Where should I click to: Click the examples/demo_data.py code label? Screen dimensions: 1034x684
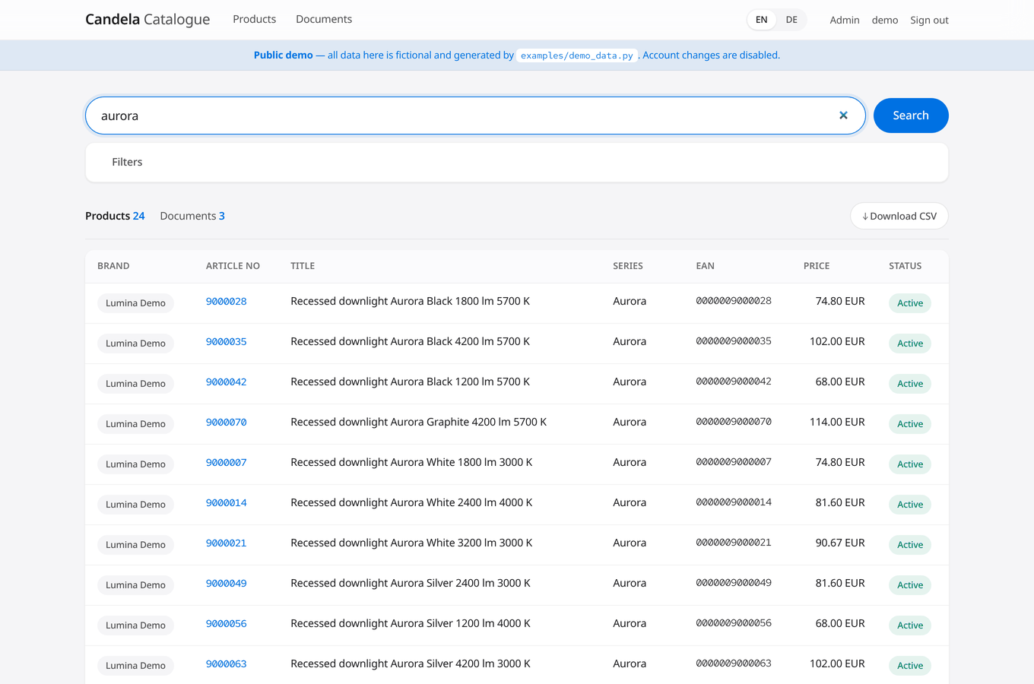point(576,55)
